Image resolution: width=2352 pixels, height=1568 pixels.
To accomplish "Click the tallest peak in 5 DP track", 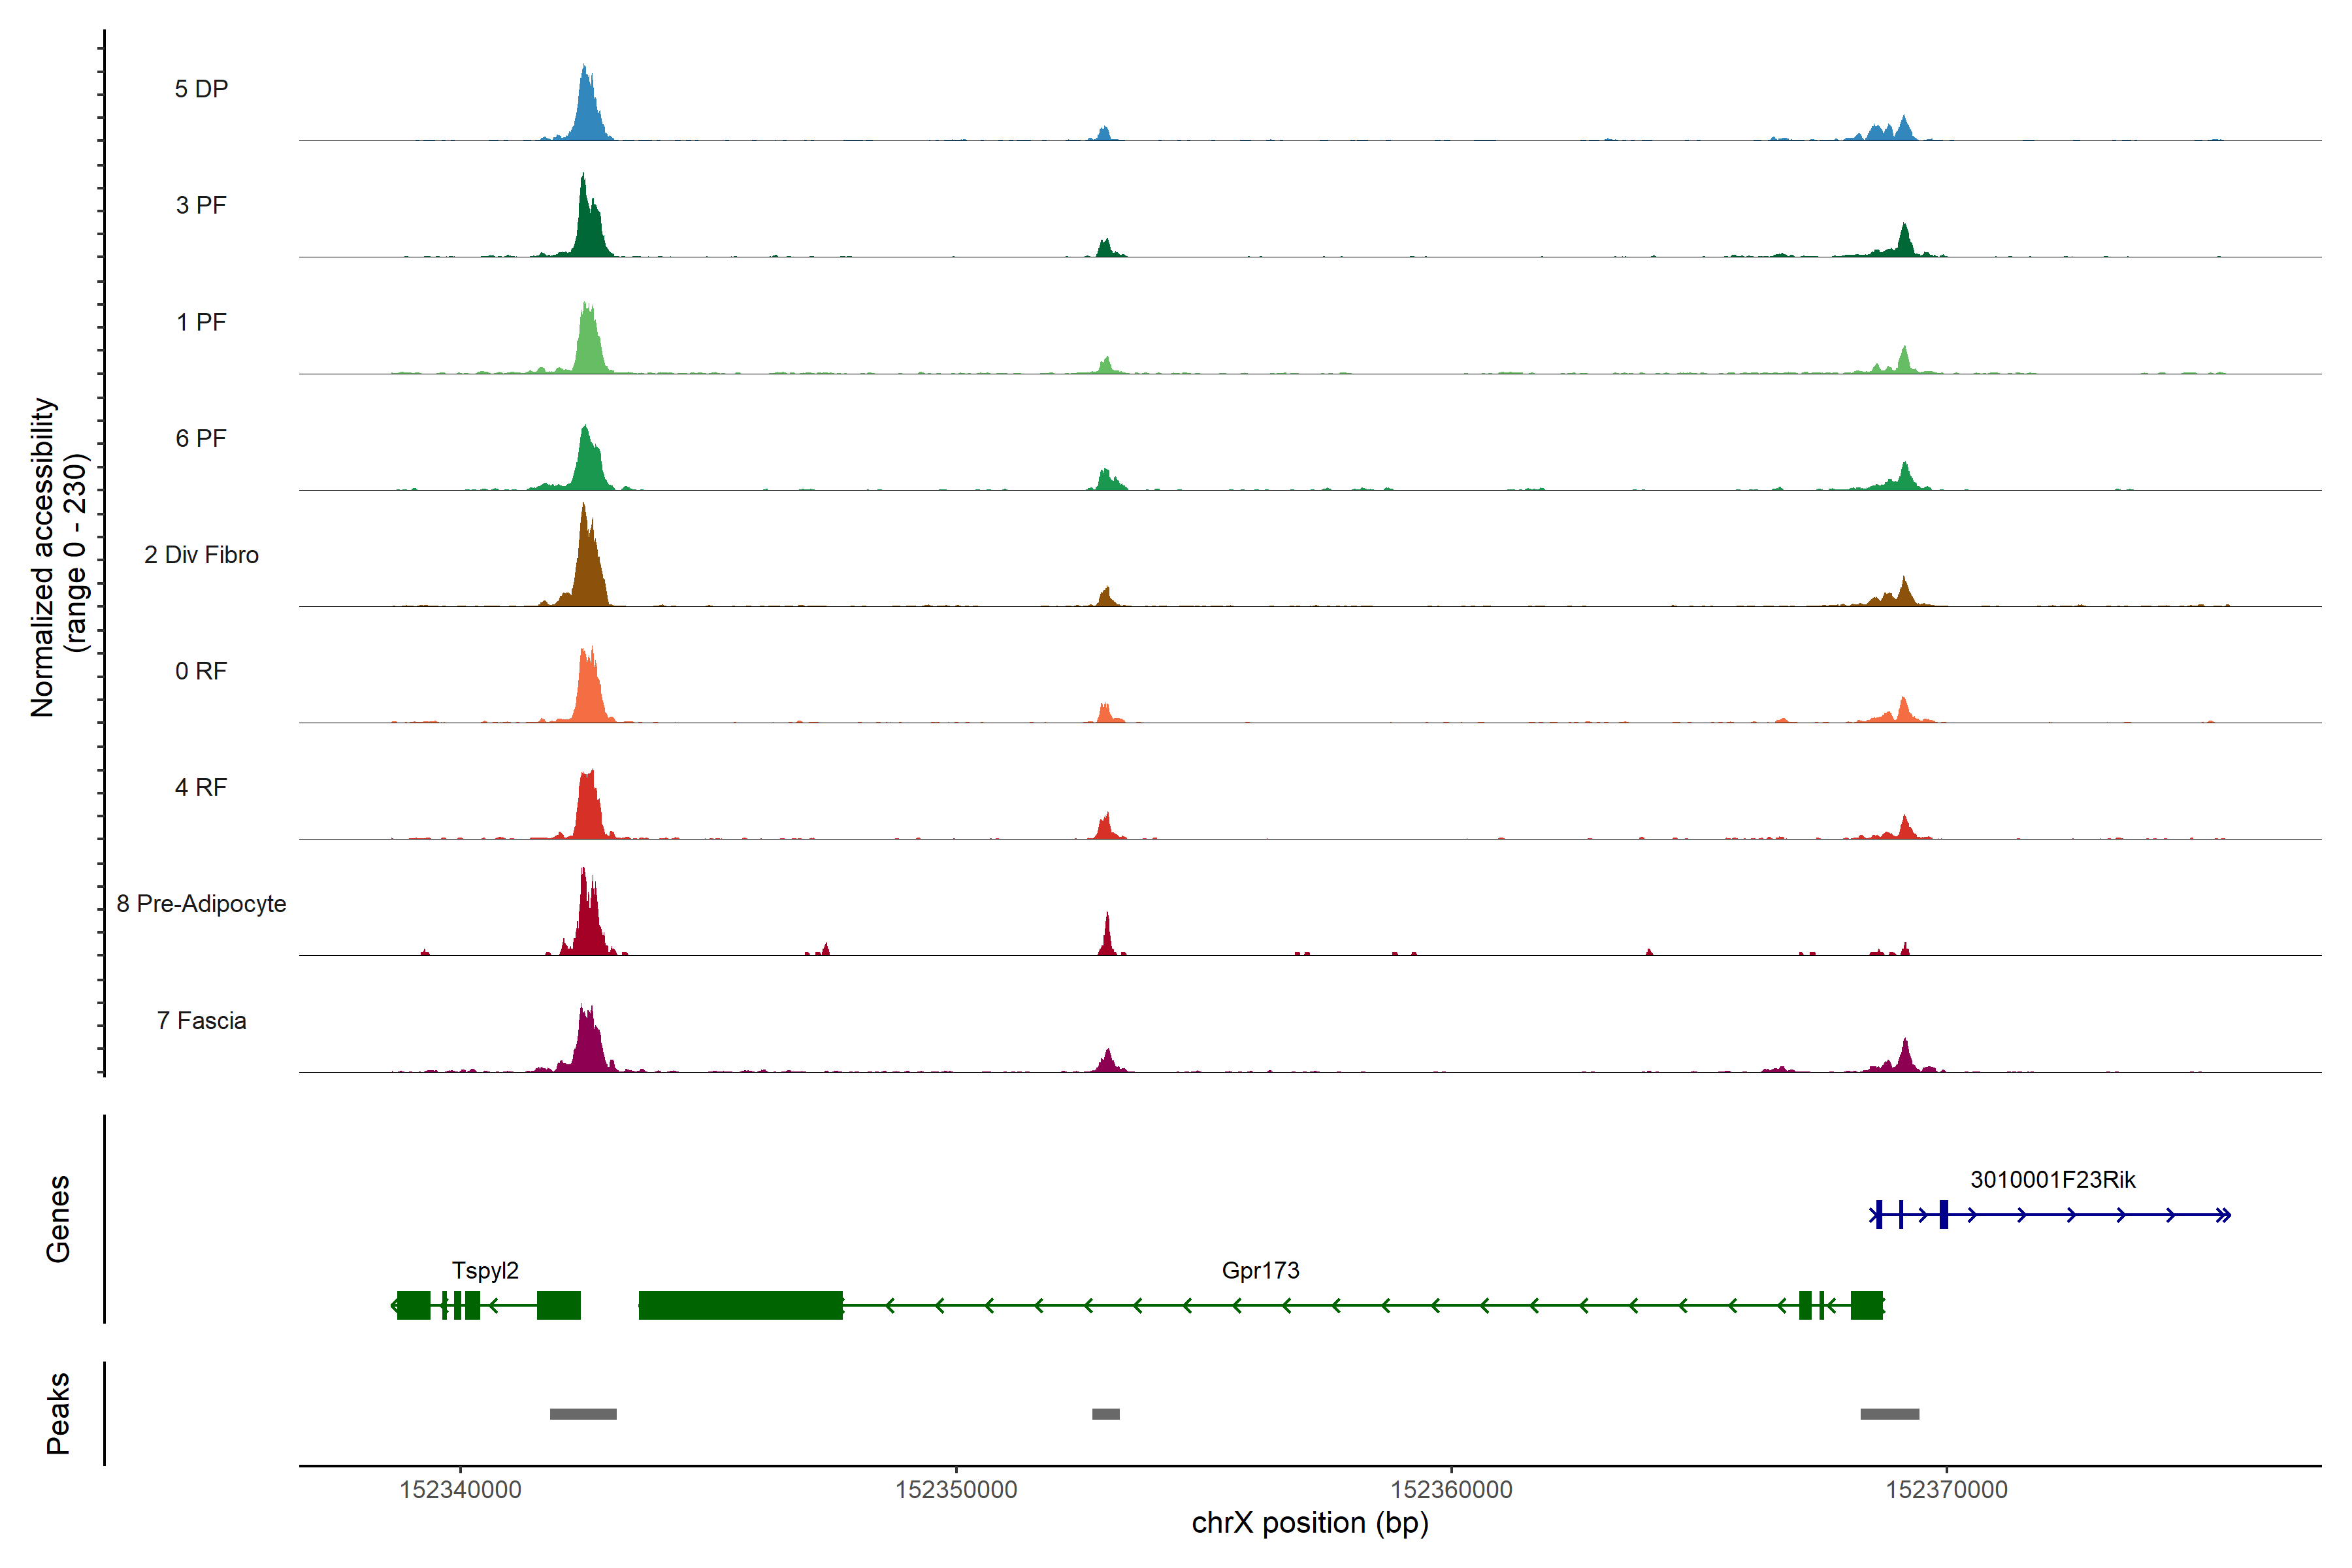I will click(587, 105).
